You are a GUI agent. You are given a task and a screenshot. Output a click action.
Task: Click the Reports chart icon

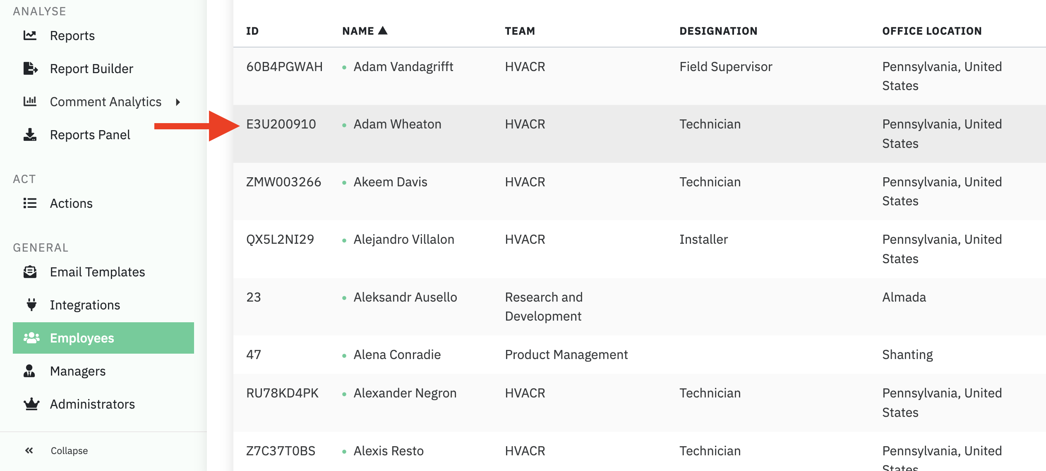(x=30, y=36)
